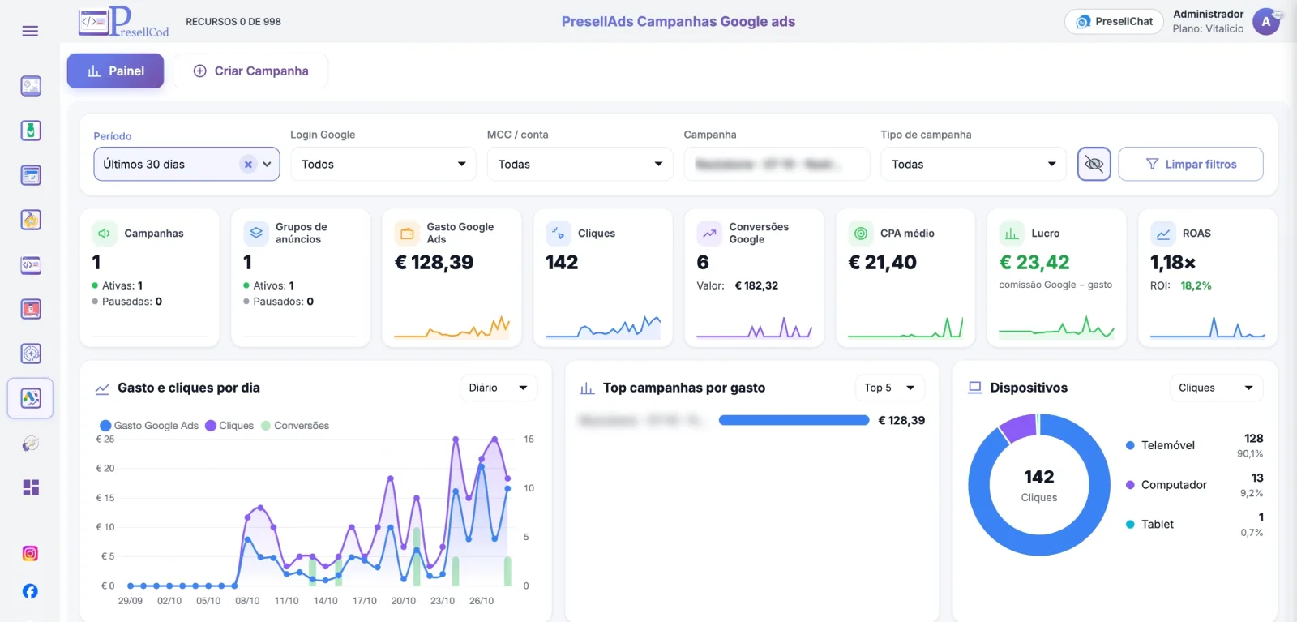Open the Facebook link icon
Image resolution: width=1297 pixels, height=622 pixels.
30,591
